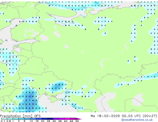Pick the 15–20 mm legend color swatch
This screenshot has height=122, width=158.
[39, 119]
